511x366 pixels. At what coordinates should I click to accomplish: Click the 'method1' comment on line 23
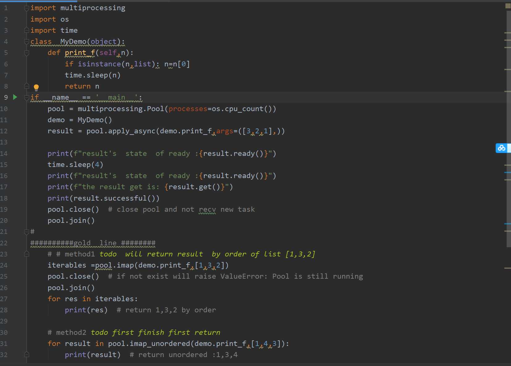[x=181, y=254]
